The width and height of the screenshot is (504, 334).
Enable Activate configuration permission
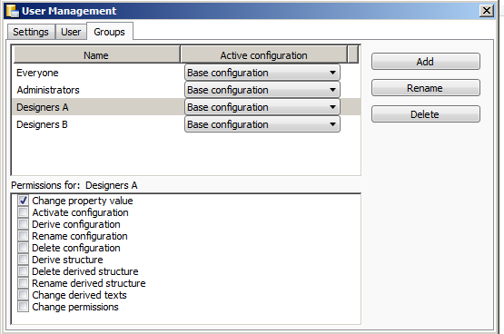point(23,212)
